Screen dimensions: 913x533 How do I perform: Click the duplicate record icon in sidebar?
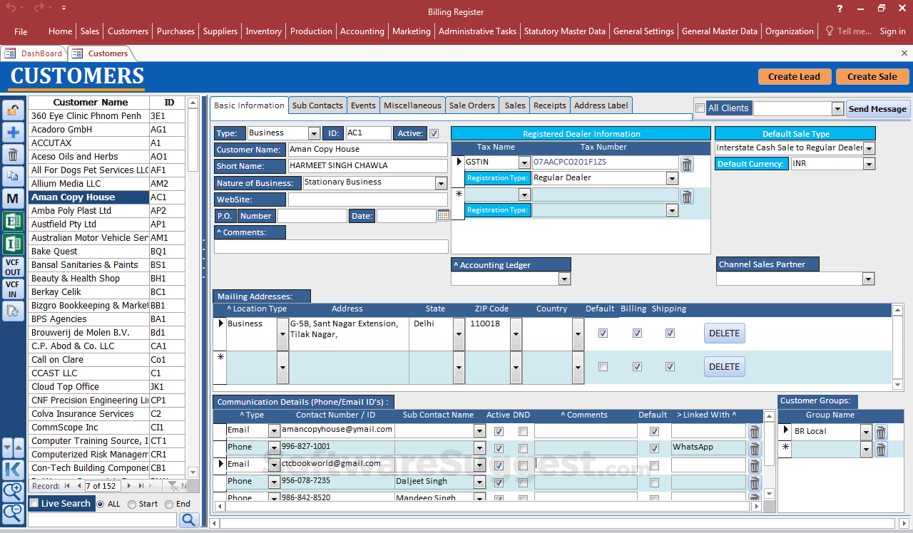13,176
